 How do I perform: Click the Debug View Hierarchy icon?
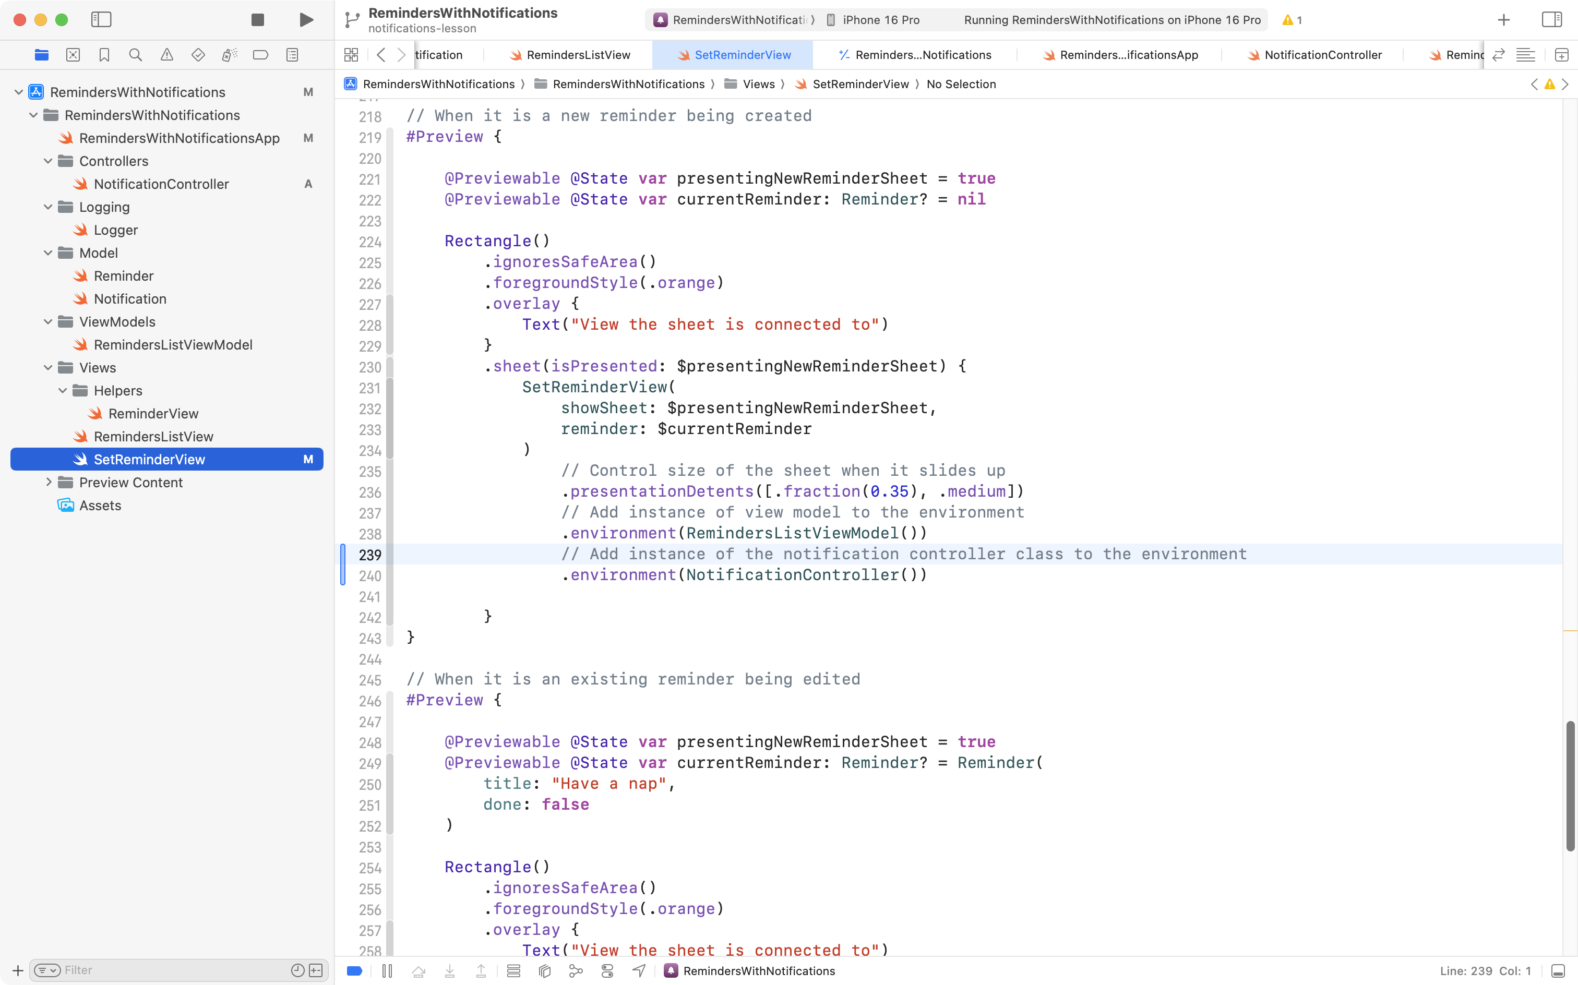[545, 971]
